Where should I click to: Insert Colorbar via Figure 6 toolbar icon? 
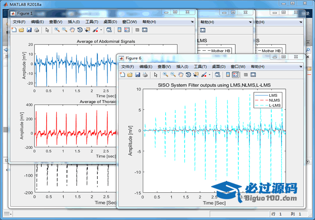tap(228, 75)
